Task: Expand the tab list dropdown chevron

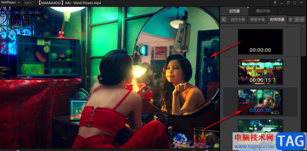Action: tap(302, 19)
